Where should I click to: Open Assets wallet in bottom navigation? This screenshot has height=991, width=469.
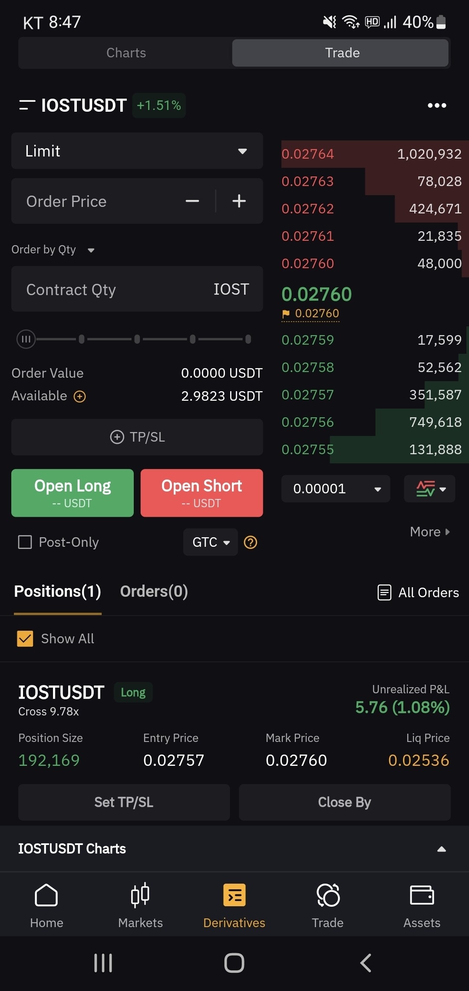(x=422, y=905)
